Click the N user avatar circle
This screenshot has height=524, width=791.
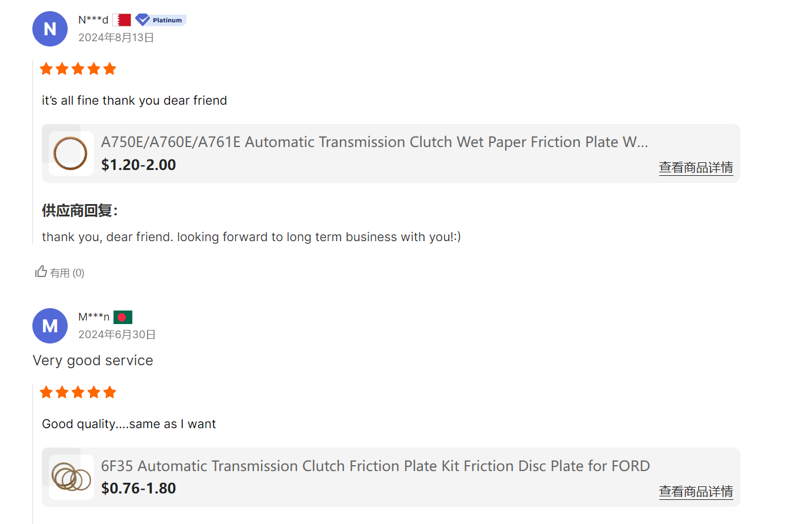pos(50,29)
